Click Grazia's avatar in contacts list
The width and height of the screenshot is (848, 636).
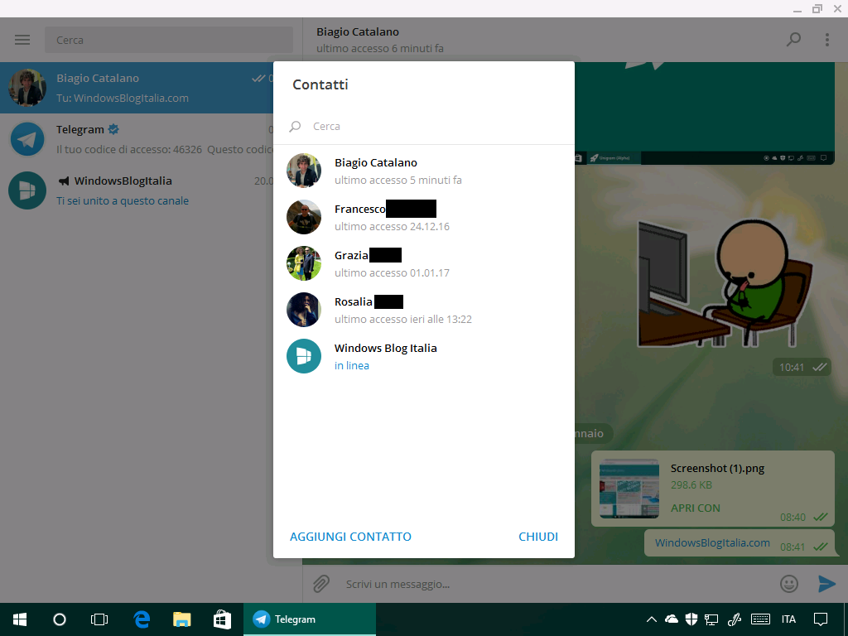(304, 264)
